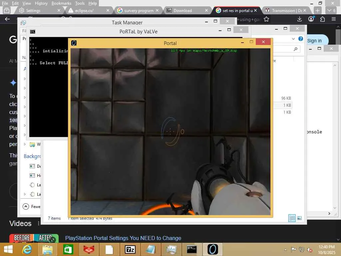Bookmark this page with the star icon
The height and width of the screenshot is (256, 341).
tap(266, 19)
